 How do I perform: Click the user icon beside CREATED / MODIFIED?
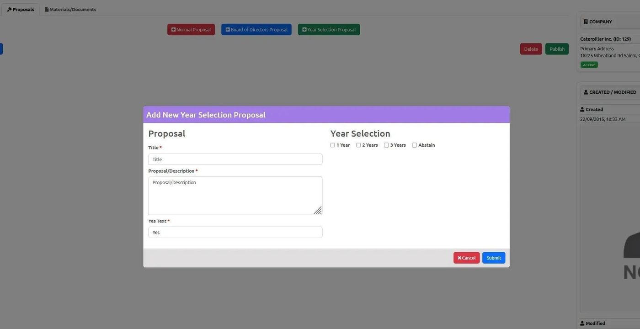586,92
